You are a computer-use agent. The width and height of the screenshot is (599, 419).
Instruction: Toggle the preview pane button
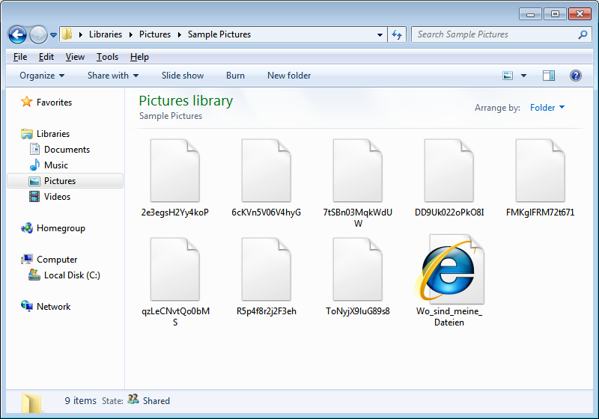(x=549, y=76)
